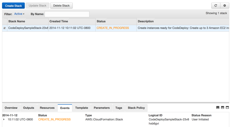
Task: Uncheck the CodeDeploySampleStack row checkbox
Action: [x=5, y=28]
